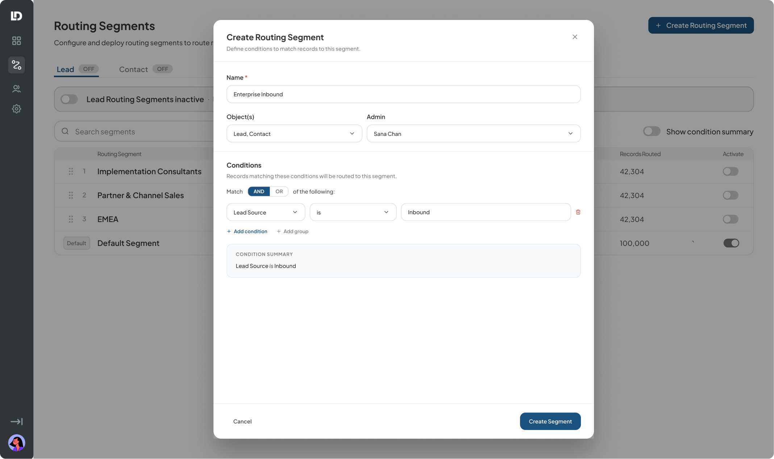Click Add condition link
The image size is (774, 459).
pyautogui.click(x=247, y=231)
